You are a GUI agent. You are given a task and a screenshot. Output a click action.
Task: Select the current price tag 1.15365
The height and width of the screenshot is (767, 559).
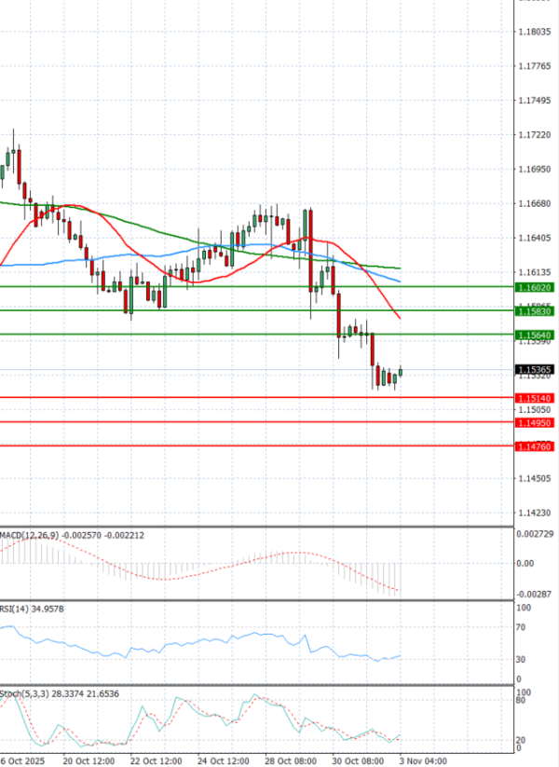tap(535, 370)
